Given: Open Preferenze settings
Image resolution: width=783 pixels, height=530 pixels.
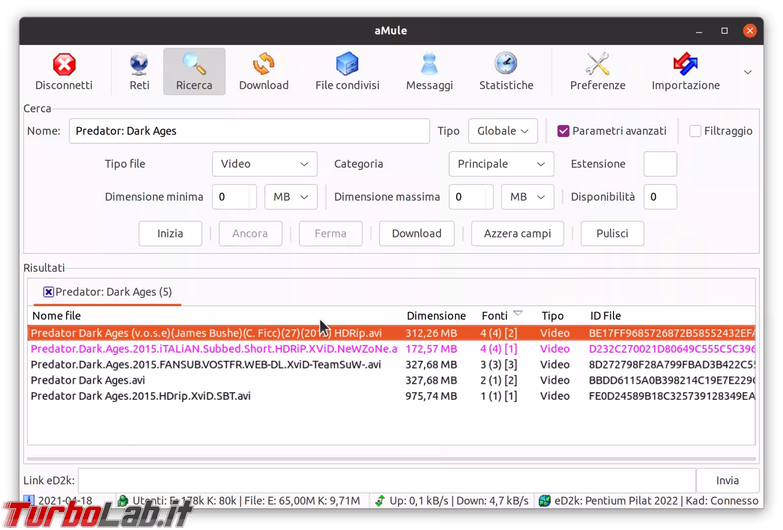Looking at the screenshot, I should [x=597, y=72].
